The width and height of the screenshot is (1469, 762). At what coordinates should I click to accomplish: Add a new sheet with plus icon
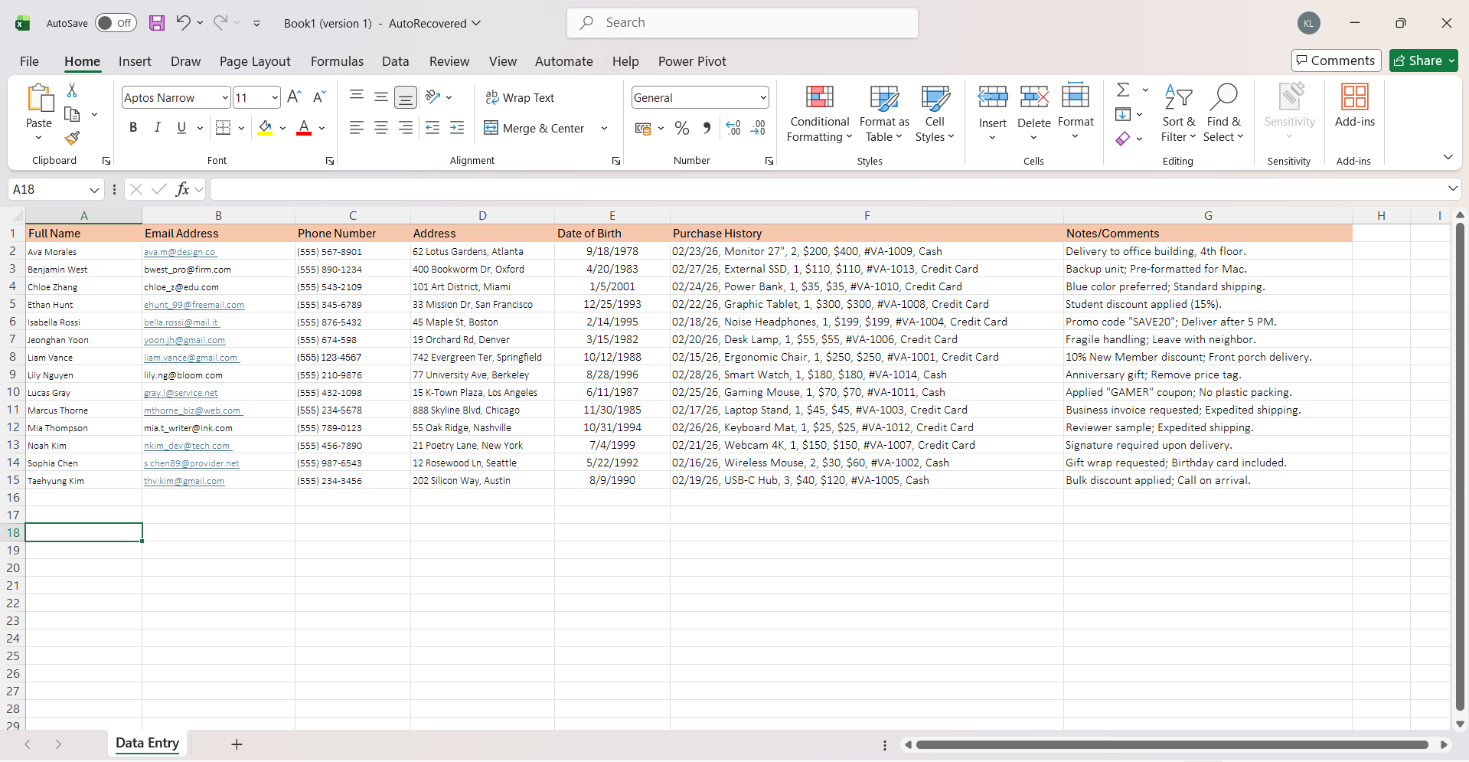pos(237,744)
